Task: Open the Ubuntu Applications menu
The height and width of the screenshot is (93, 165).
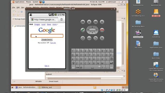Action: point(20,2)
